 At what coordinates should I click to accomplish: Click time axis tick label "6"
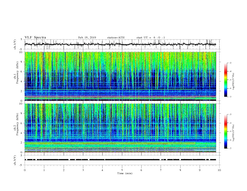[141, 170]
